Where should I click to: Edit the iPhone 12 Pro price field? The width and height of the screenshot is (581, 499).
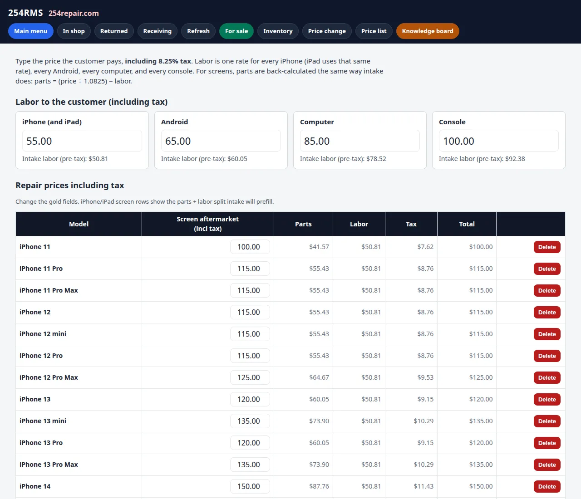tap(250, 356)
